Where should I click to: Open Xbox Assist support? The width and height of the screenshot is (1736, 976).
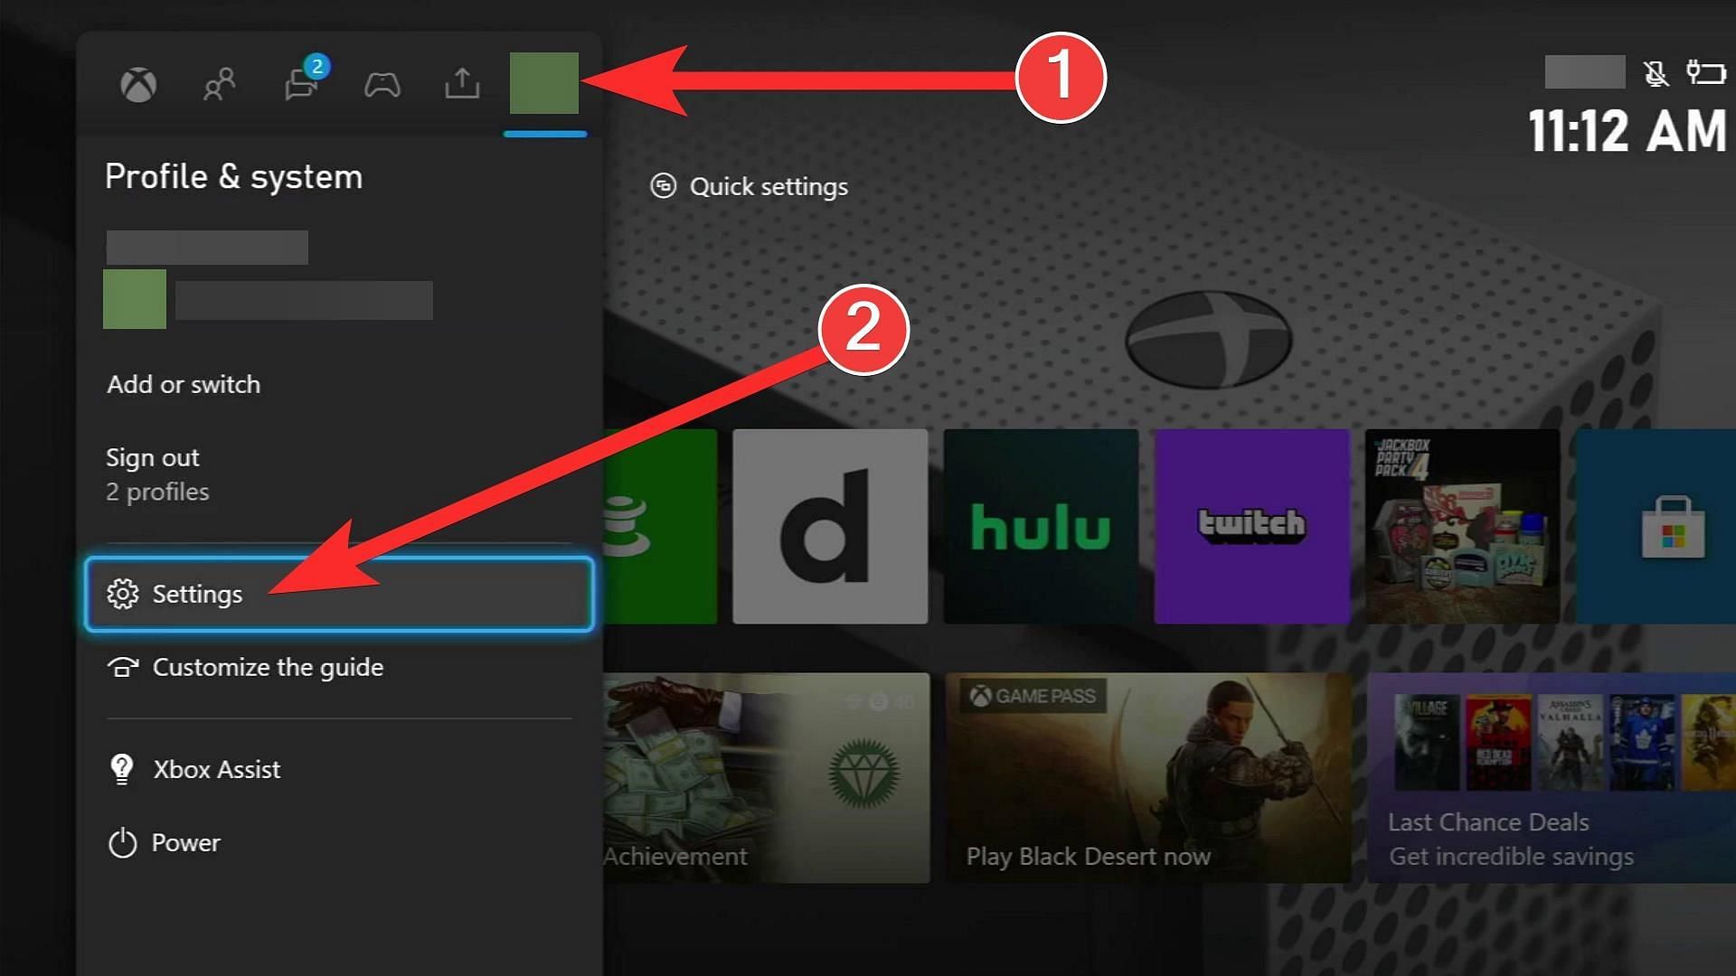218,769
